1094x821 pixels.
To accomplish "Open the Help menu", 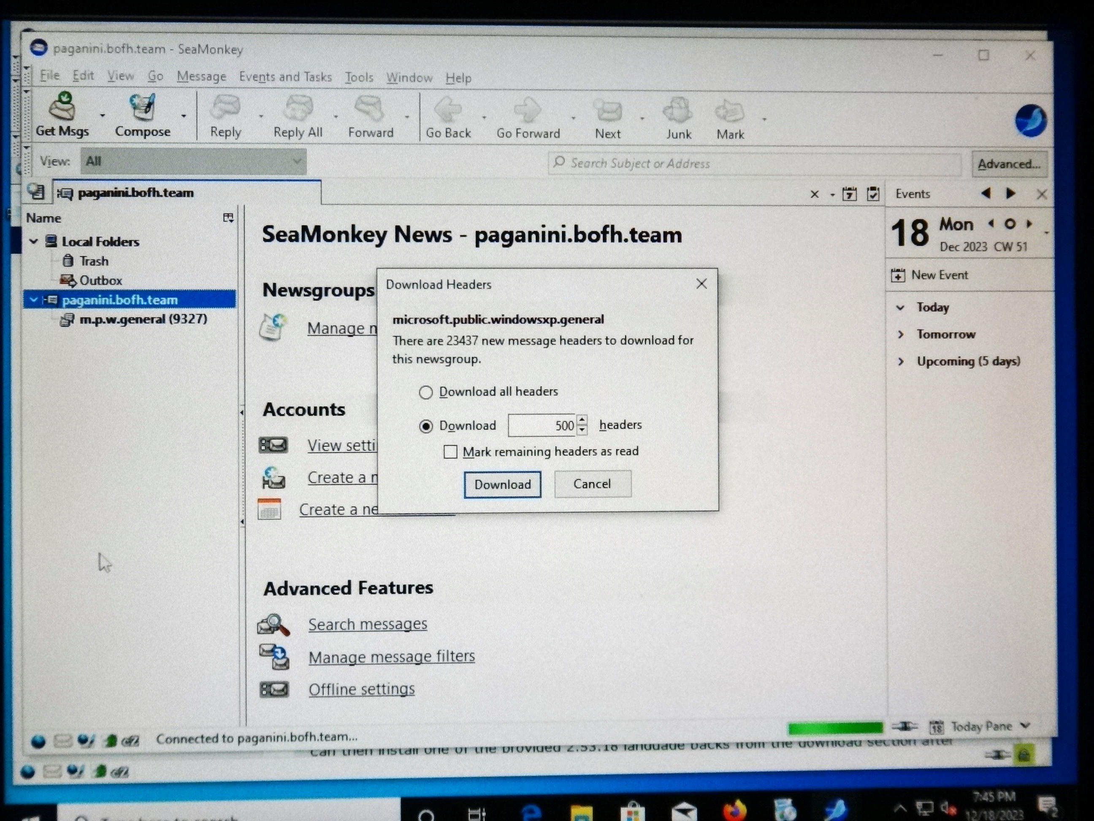I will (458, 78).
